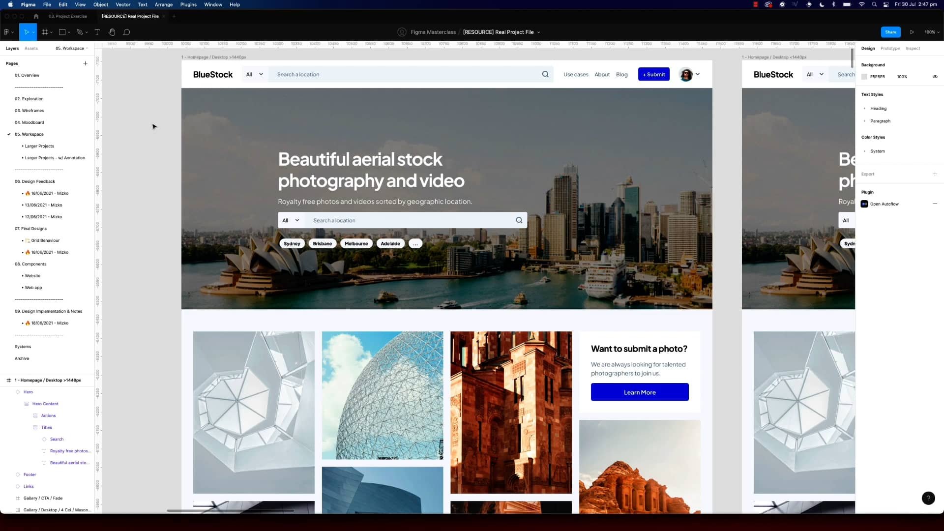The image size is (944, 531).
Task: Remove the Open Autoflow plugin via minus control
Action: pyautogui.click(x=935, y=204)
